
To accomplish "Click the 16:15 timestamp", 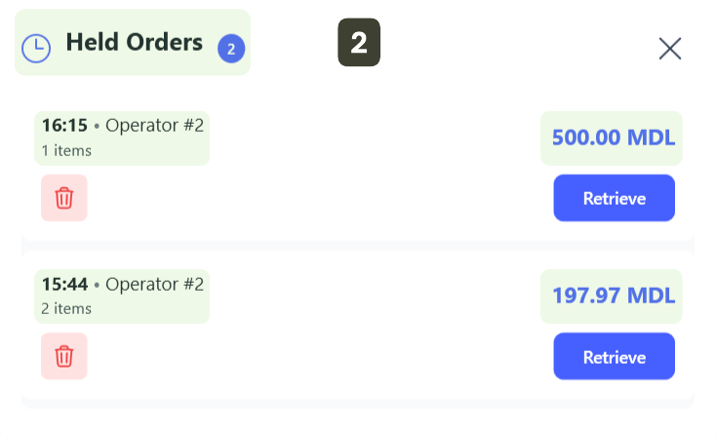I will coord(64,126).
